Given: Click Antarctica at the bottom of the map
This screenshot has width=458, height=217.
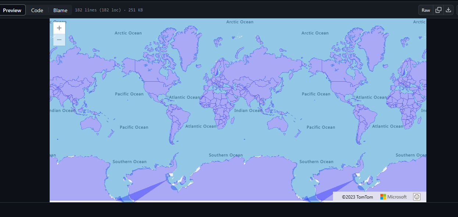Looking at the screenshot, I should pos(239,188).
